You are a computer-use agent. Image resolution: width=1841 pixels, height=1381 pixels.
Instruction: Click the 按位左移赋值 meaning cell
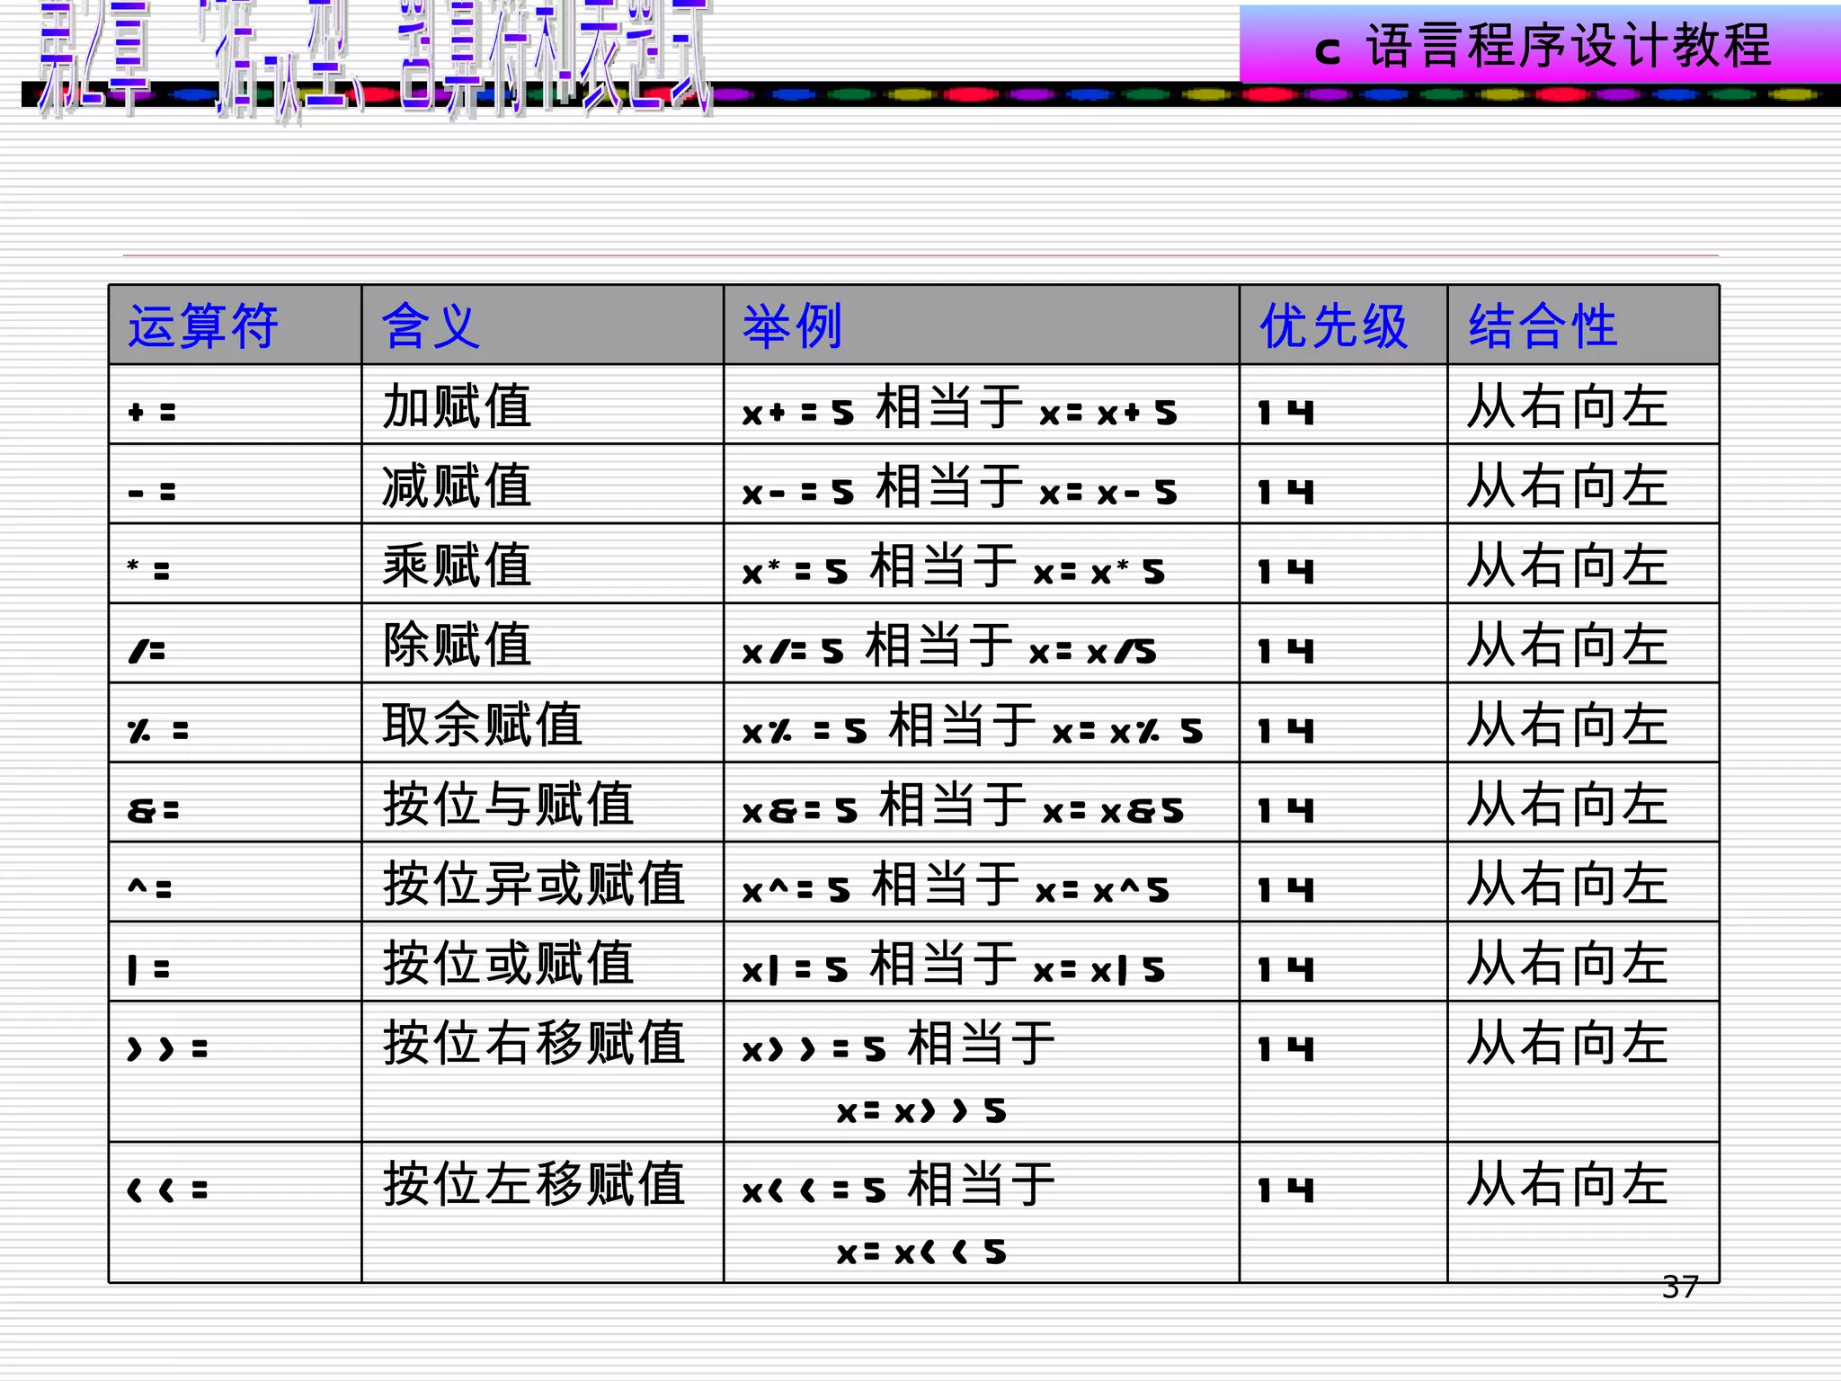(x=543, y=1213)
